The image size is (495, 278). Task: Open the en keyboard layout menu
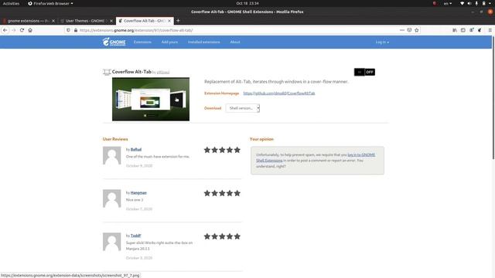448,3
